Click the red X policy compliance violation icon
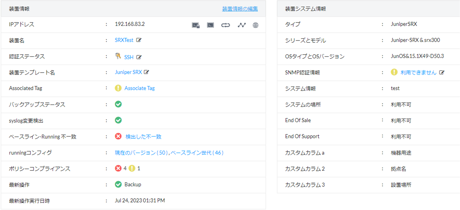460x210 pixels. coord(118,168)
